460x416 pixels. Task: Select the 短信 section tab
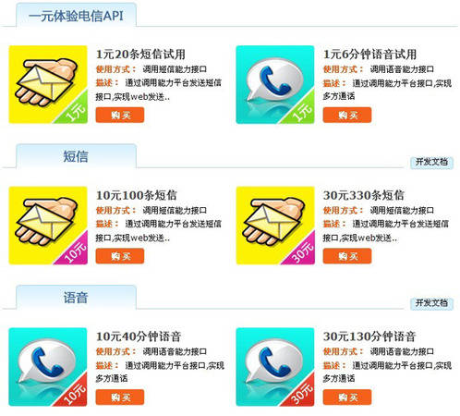pyautogui.click(x=76, y=156)
